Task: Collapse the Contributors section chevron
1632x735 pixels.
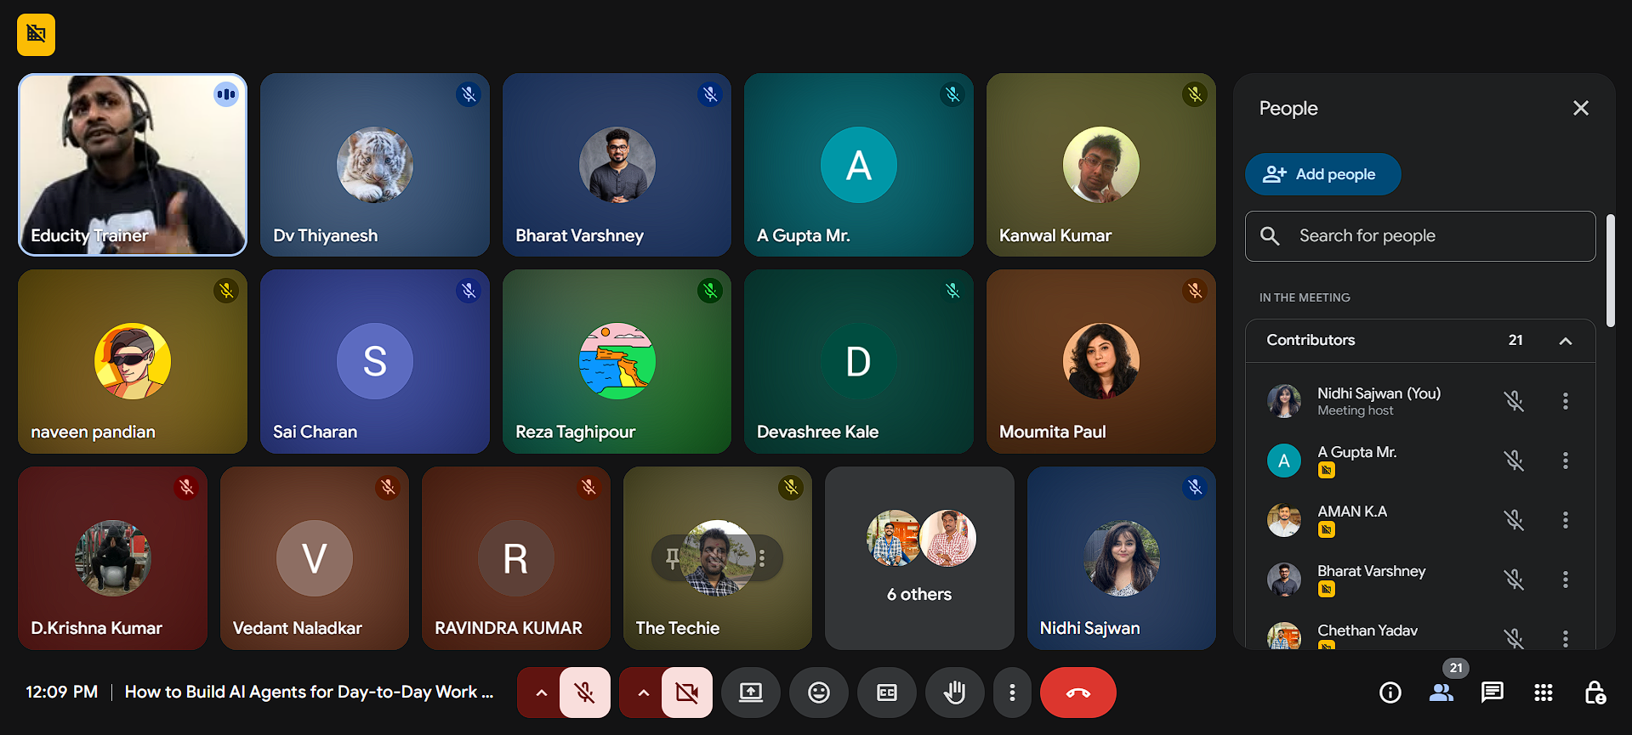Action: (1566, 341)
